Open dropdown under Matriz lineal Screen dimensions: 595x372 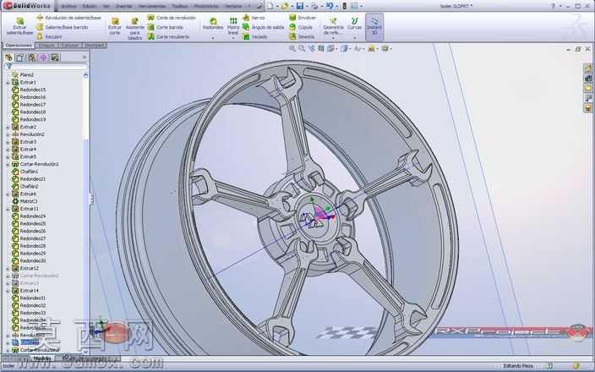(233, 38)
